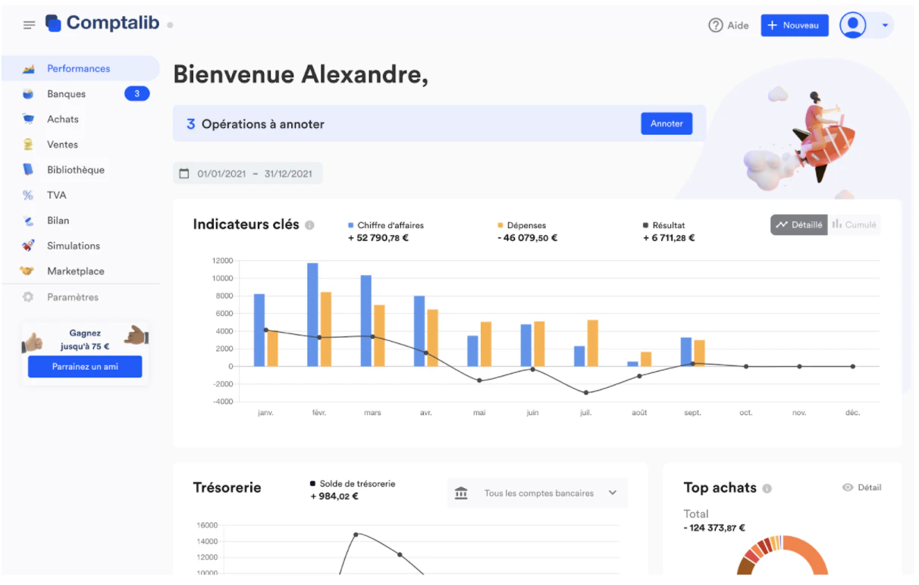The height and width of the screenshot is (585, 919).
Task: Click the bank building icon in dropdown
Action: pyautogui.click(x=461, y=493)
